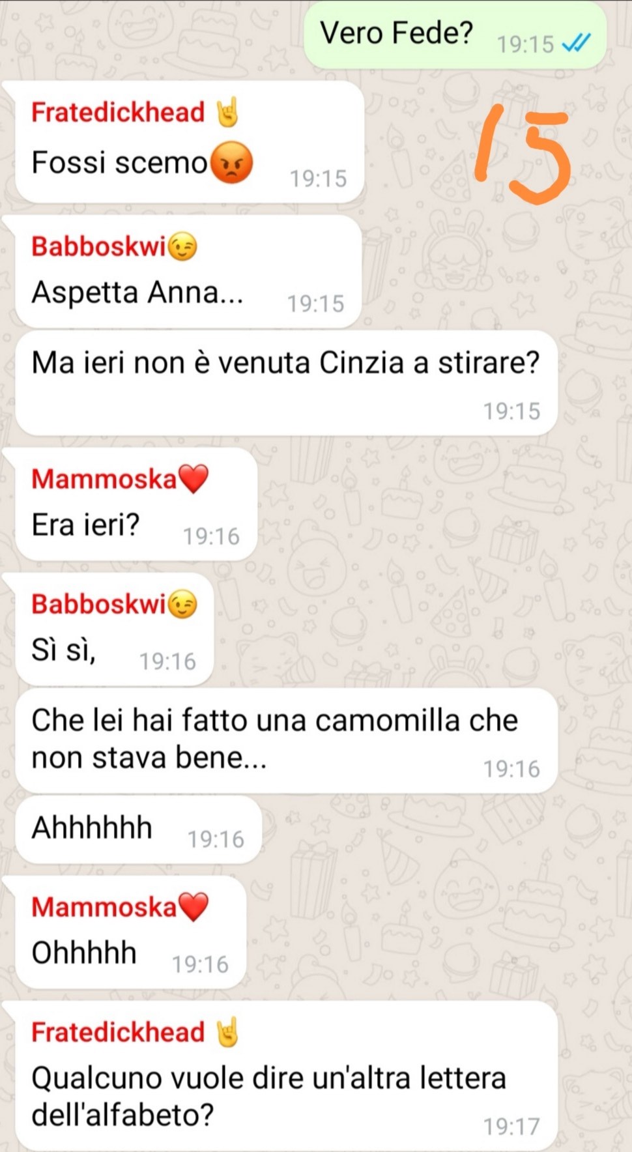
Task: Tap the blue double-check read receipt icon
Action: tap(577, 44)
